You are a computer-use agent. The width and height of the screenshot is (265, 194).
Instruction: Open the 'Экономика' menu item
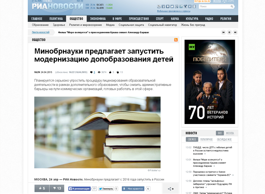pos(98,19)
